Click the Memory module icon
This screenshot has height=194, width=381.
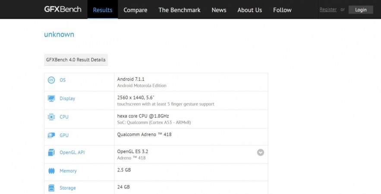pos(51,171)
